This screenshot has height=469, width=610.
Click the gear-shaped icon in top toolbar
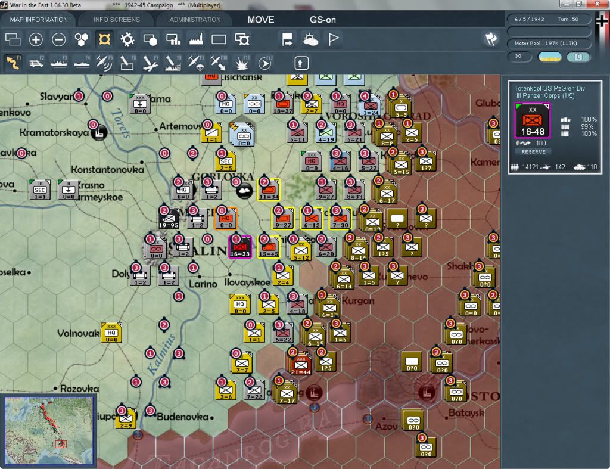127,39
